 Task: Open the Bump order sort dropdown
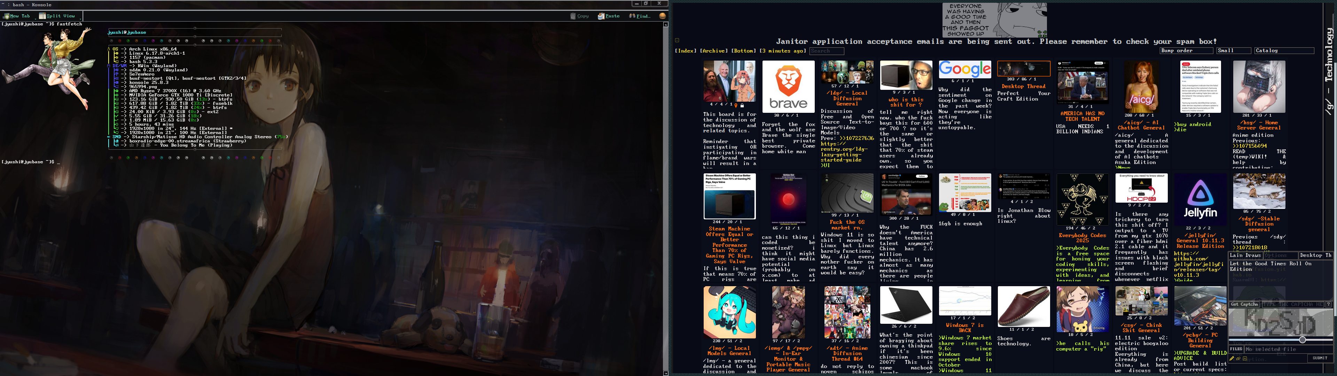pos(1186,50)
